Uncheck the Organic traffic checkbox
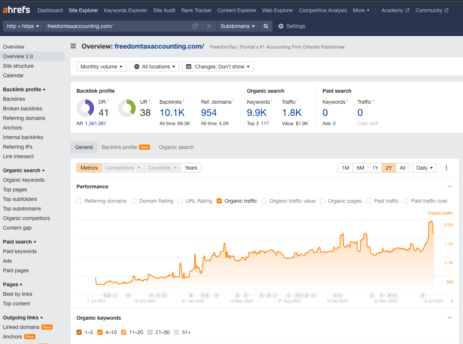 tap(219, 201)
